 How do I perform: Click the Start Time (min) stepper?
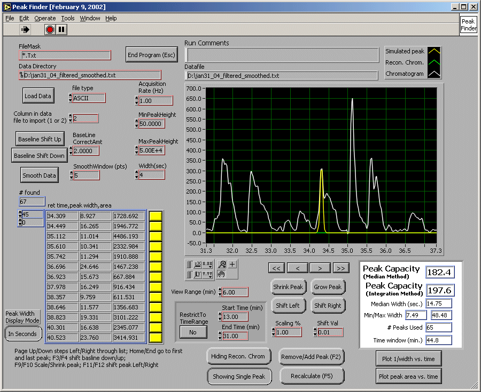[220, 317]
